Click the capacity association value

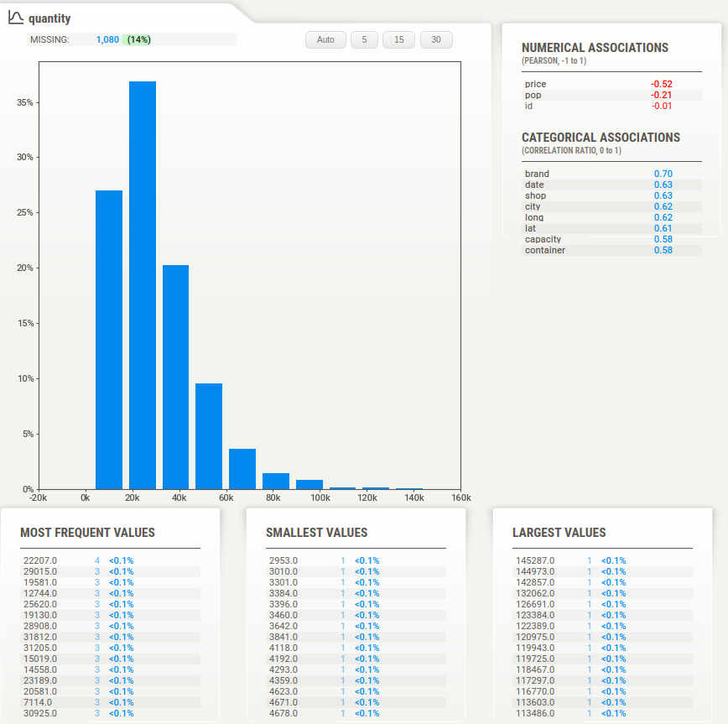pyautogui.click(x=663, y=239)
